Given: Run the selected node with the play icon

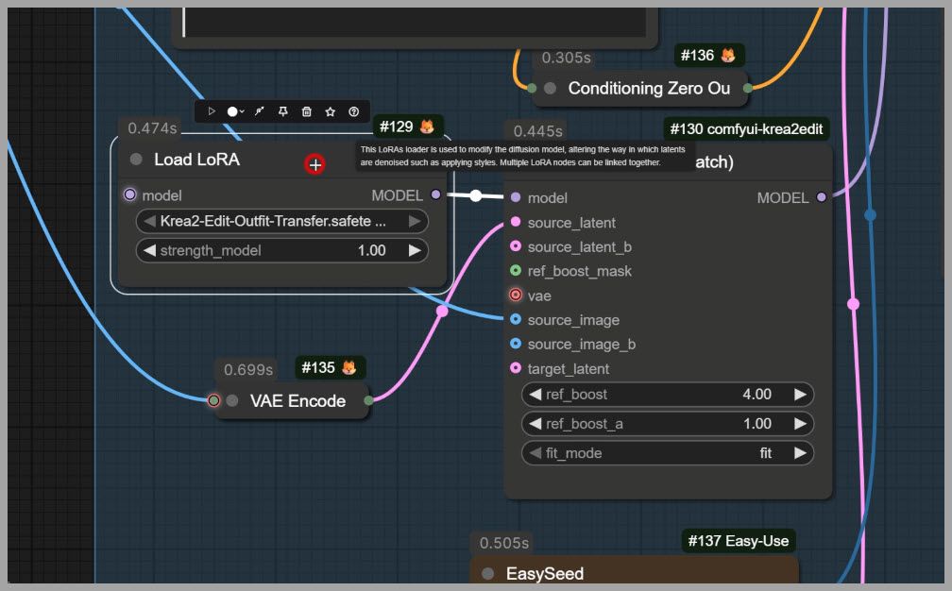Looking at the screenshot, I should [212, 111].
